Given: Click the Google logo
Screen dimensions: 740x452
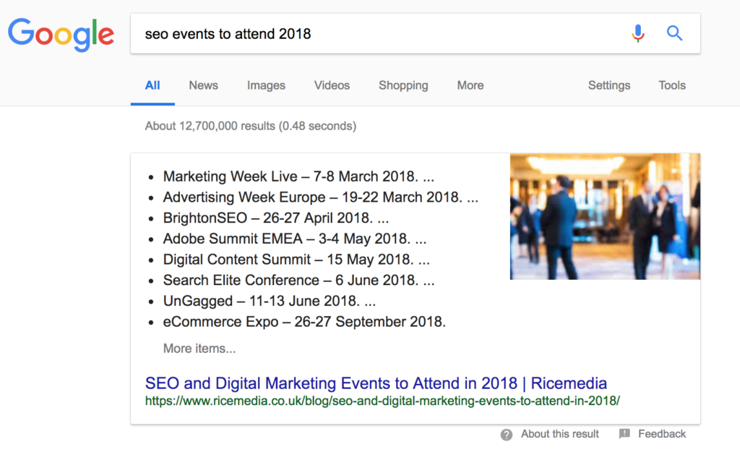Looking at the screenshot, I should click(61, 35).
